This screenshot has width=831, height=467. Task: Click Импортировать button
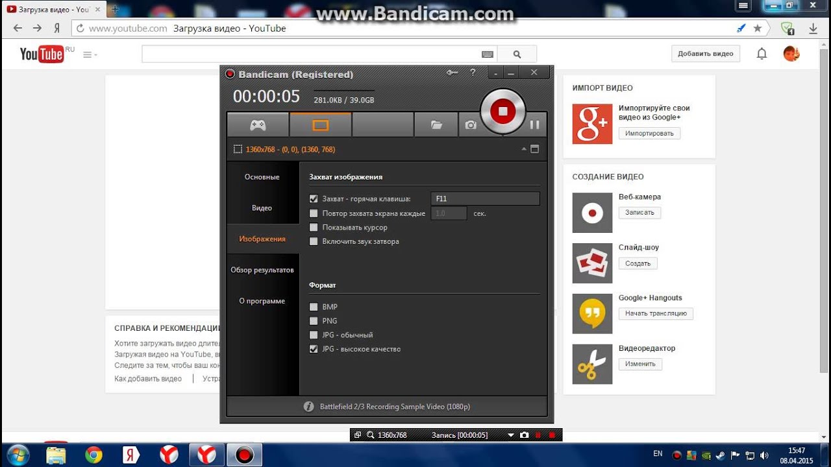coord(650,133)
